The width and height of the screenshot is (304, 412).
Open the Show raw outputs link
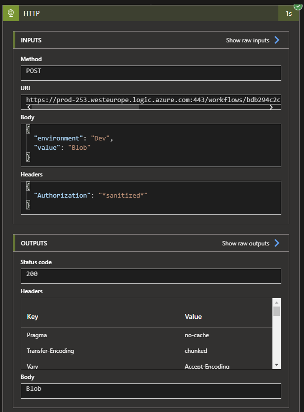[x=246, y=243]
